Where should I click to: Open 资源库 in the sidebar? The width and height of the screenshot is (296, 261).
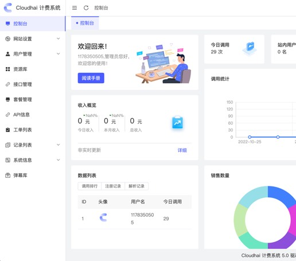33,69
